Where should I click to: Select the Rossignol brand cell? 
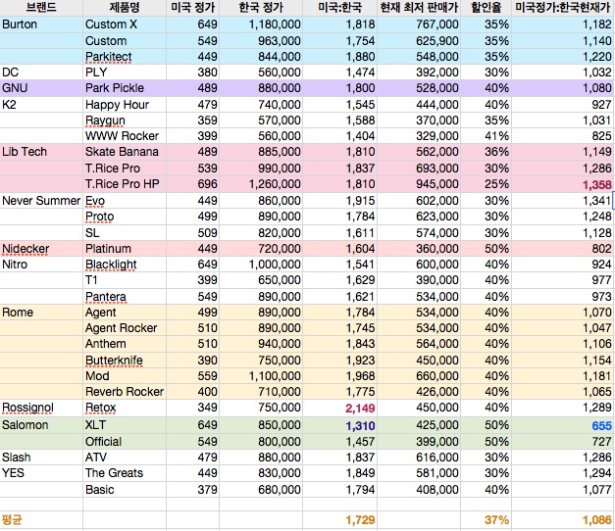pyautogui.click(x=41, y=408)
